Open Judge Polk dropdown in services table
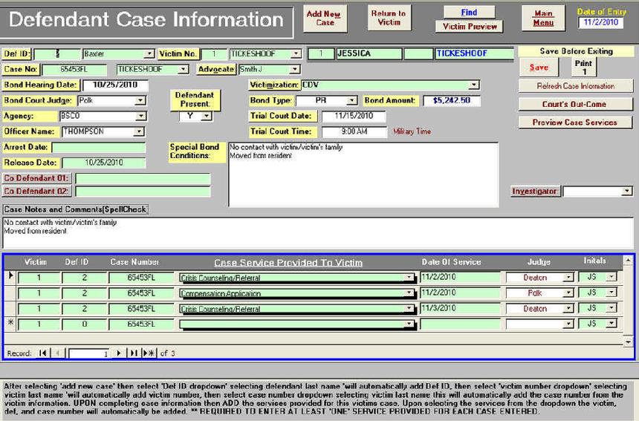The image size is (639, 421). [x=568, y=293]
